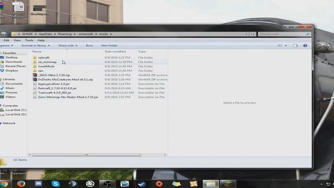Open the railcraft folder

[44, 57]
